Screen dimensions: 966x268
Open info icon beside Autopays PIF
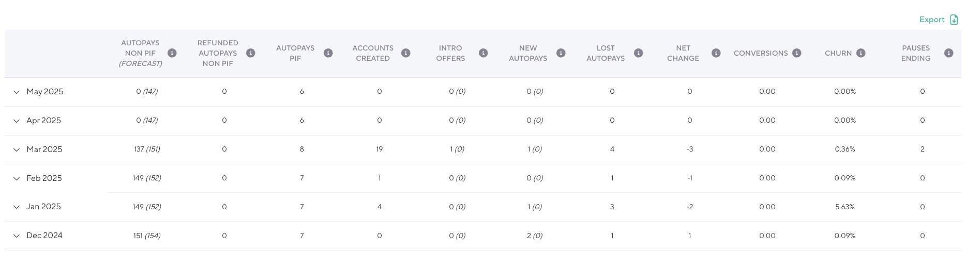click(x=328, y=53)
